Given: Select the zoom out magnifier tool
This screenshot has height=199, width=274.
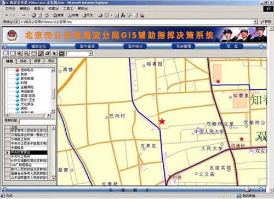Looking at the screenshot, I should tap(26, 53).
